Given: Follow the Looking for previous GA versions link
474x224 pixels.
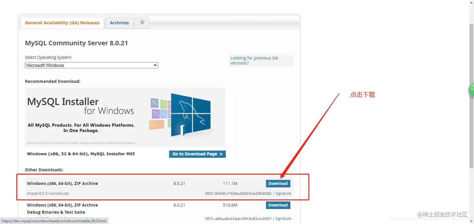Looking at the screenshot, I should pyautogui.click(x=254, y=60).
